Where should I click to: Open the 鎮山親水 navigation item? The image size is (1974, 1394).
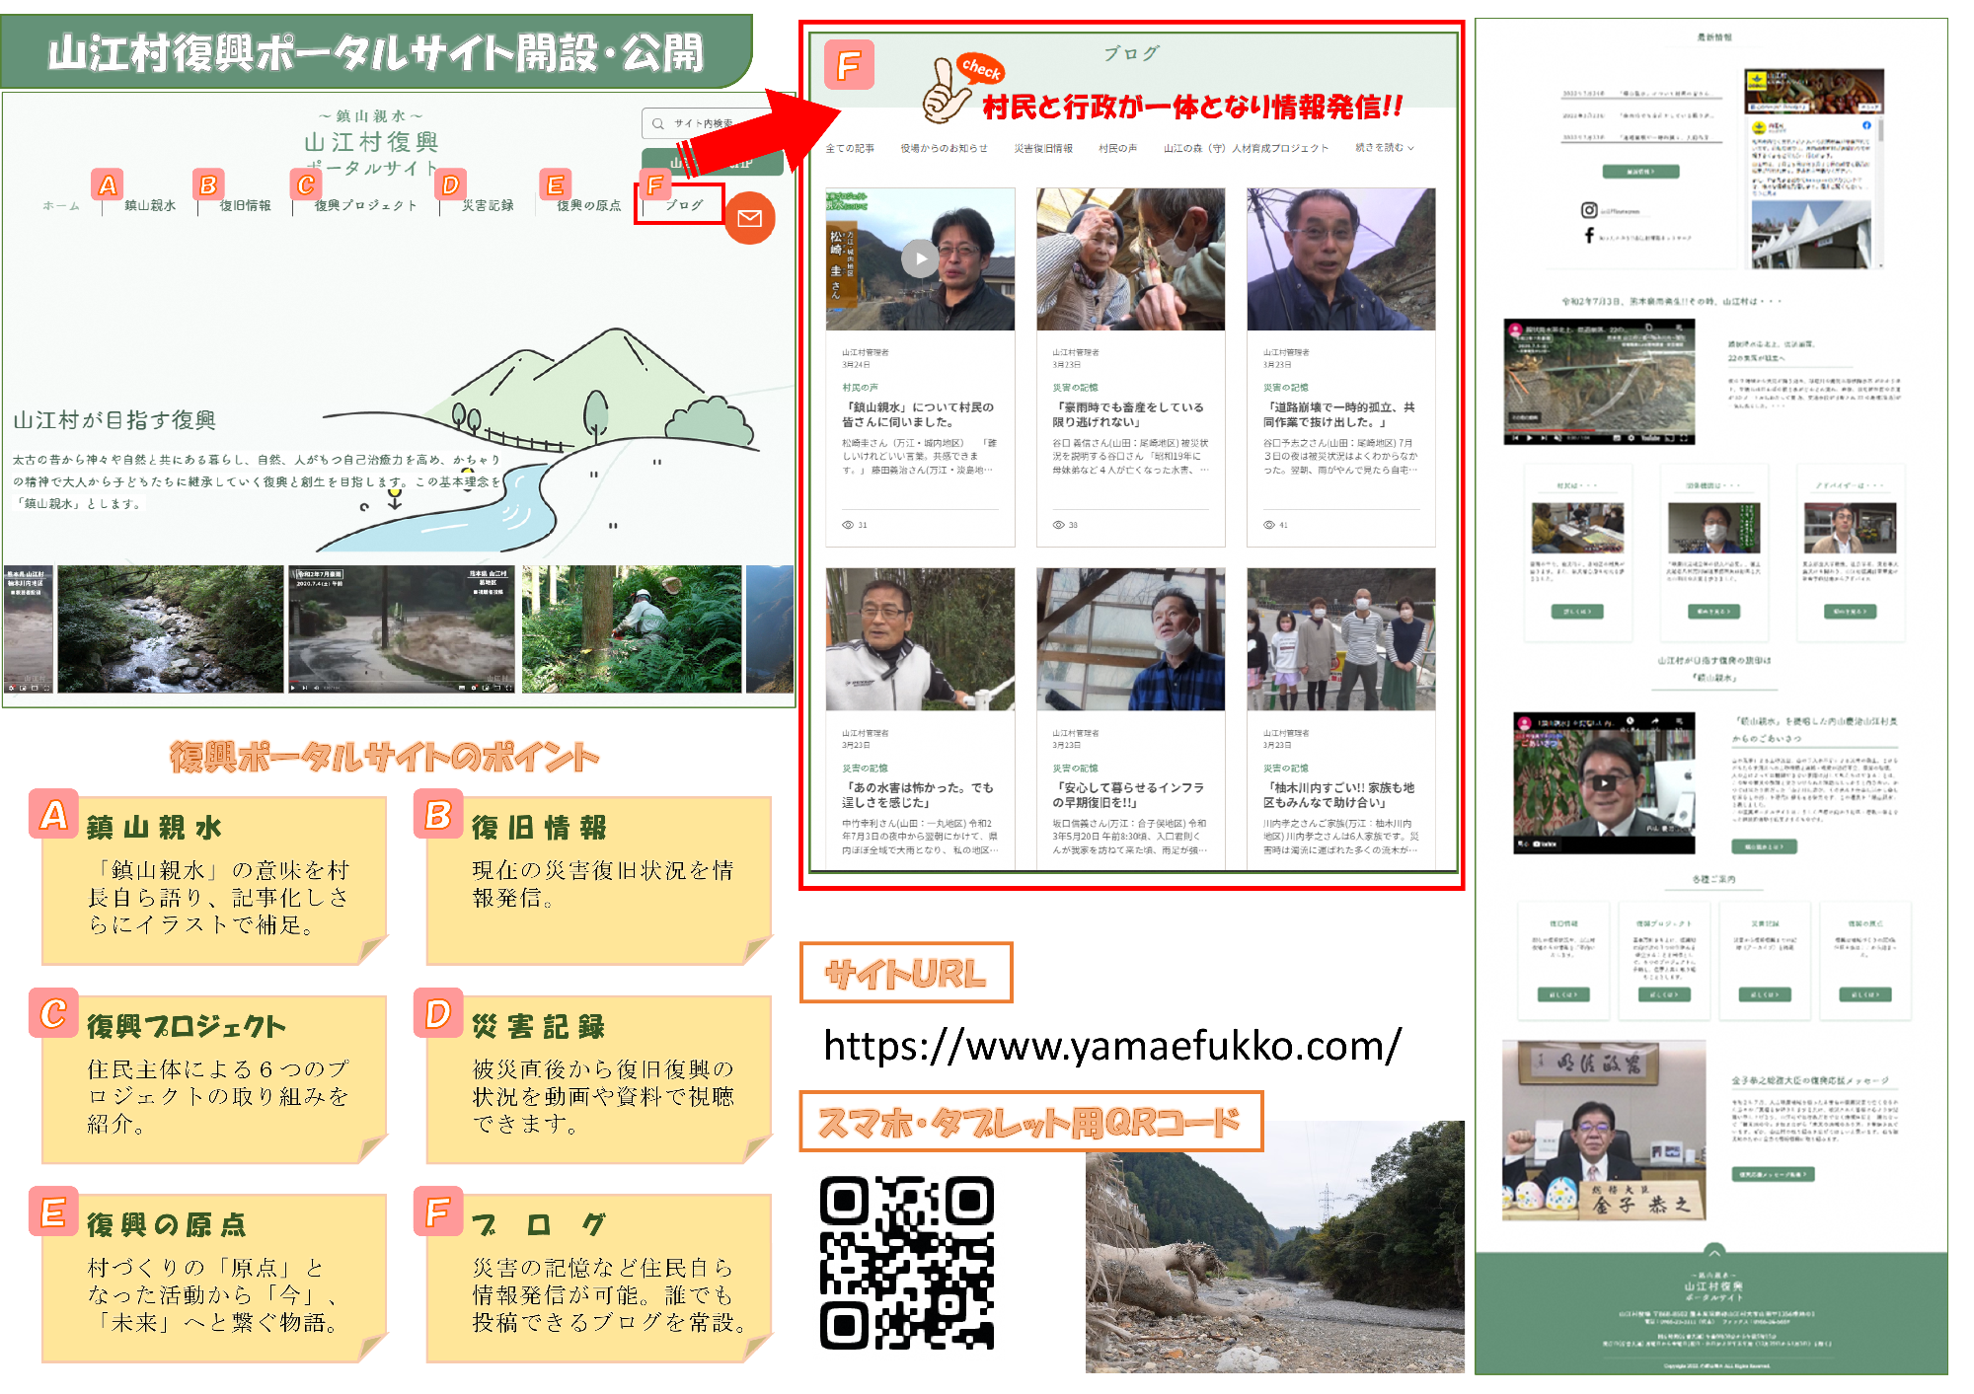click(x=150, y=206)
